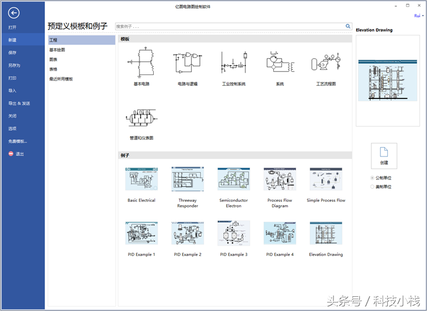Viewport: 427px width, 311px height.
Task: Click the red 退出 exit icon
Action: pyautogui.click(x=11, y=154)
